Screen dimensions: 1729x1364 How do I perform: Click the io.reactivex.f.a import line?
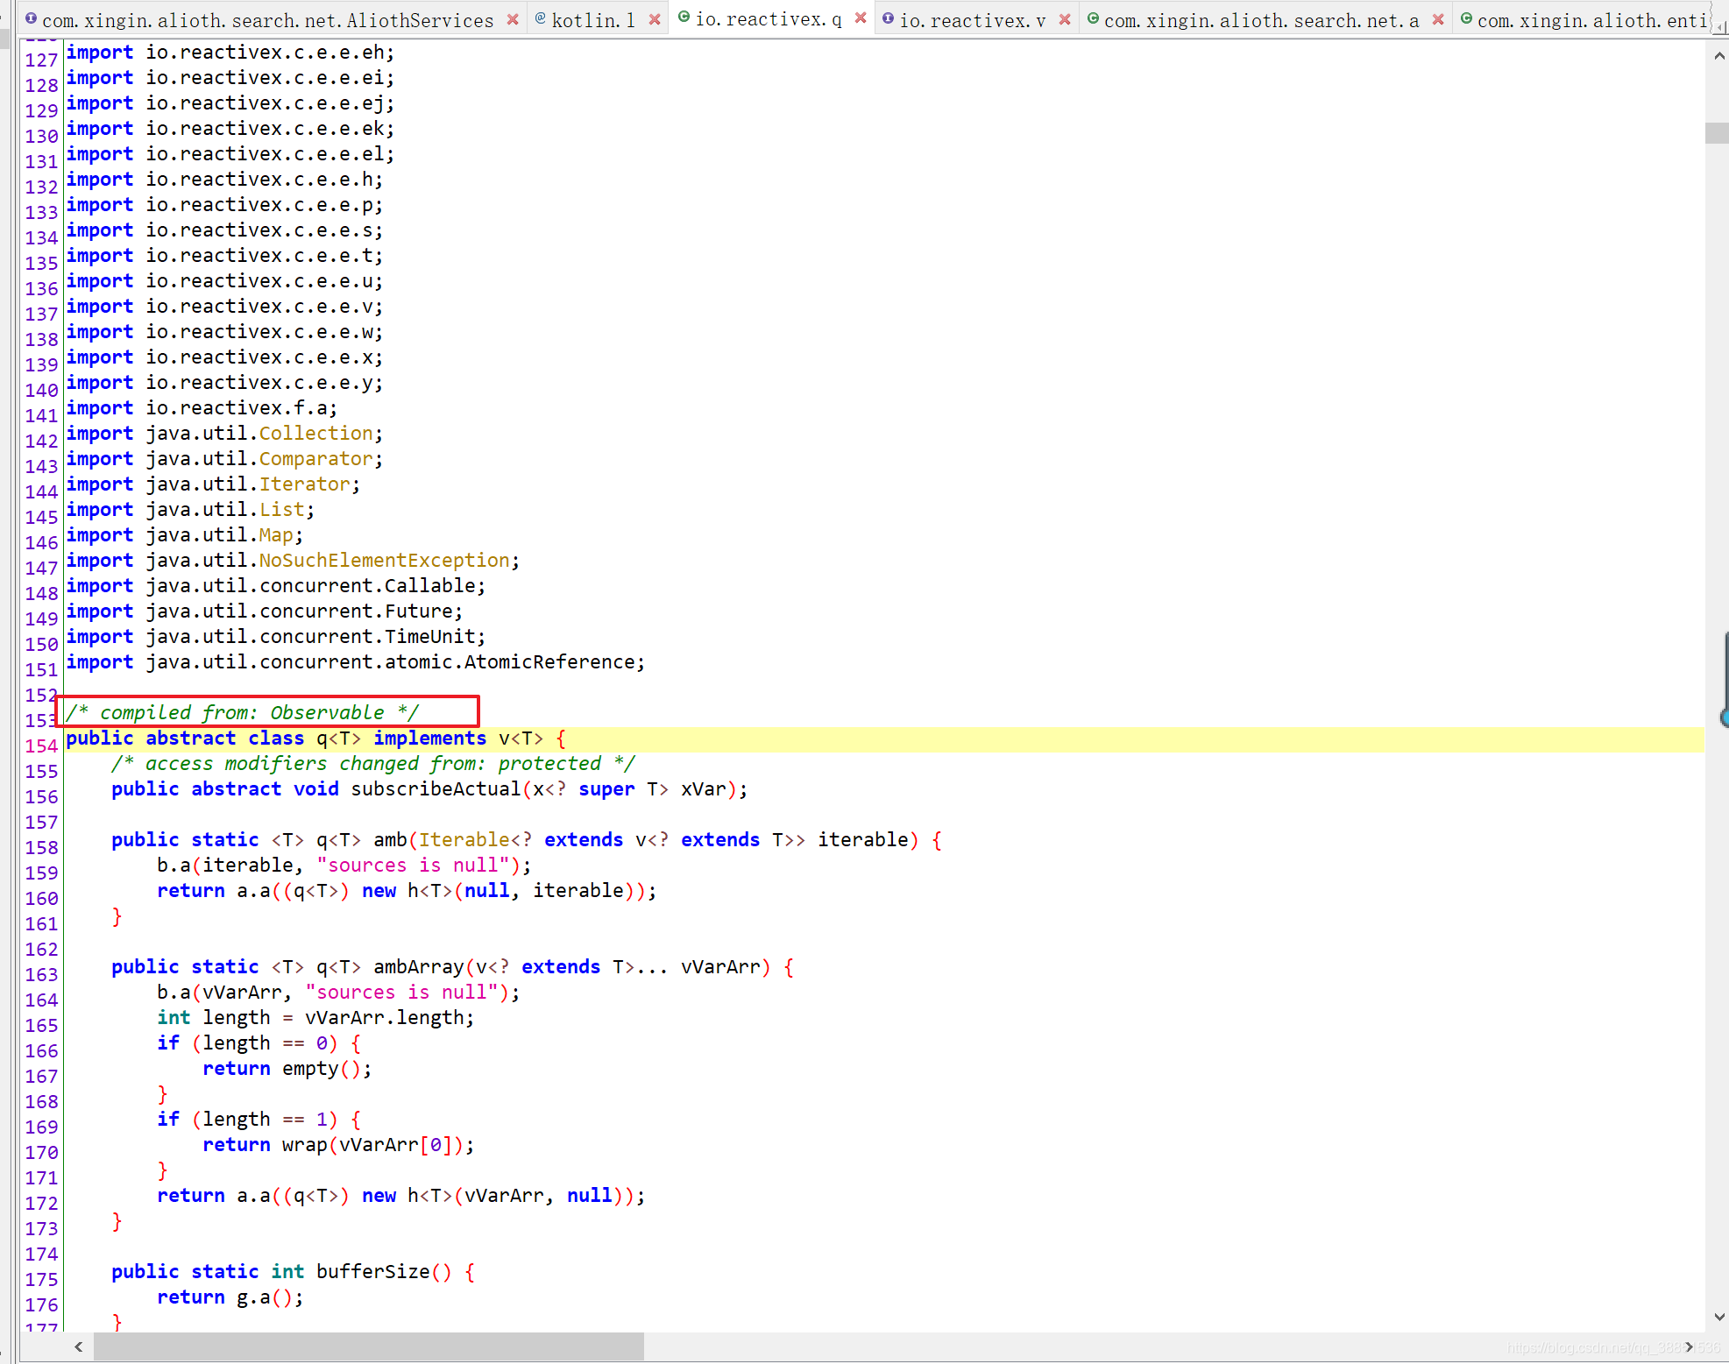[202, 408]
